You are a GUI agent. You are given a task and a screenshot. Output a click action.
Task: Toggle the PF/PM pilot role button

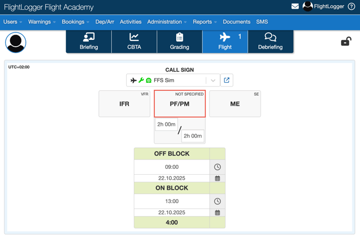pos(179,104)
